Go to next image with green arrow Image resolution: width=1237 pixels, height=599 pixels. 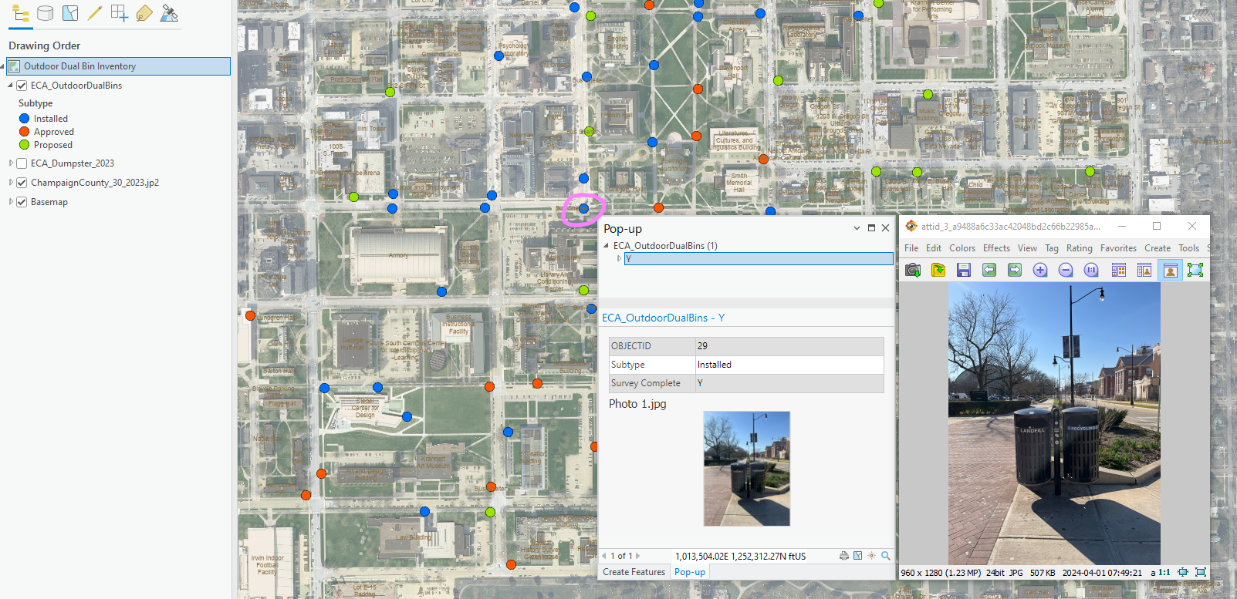[1015, 270]
